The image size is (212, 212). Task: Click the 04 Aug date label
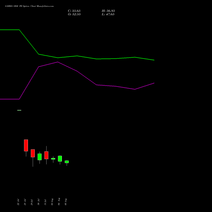[59, 201]
